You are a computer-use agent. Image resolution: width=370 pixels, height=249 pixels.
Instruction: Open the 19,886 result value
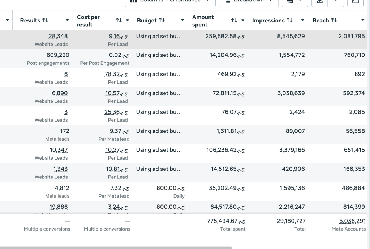(59, 207)
